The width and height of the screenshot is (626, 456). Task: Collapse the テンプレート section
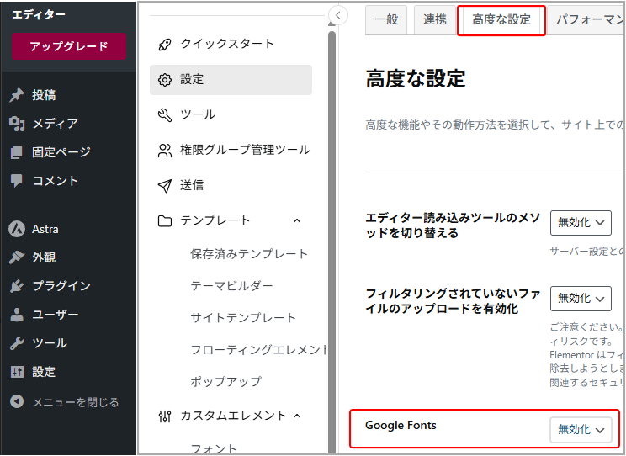point(296,220)
